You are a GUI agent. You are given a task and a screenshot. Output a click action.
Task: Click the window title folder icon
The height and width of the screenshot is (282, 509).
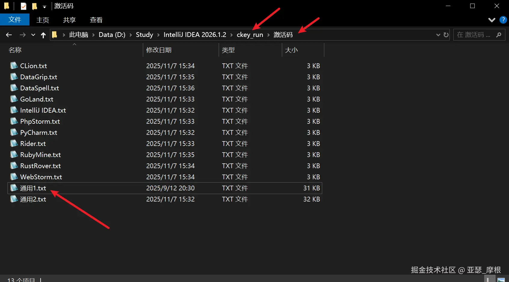(6, 6)
